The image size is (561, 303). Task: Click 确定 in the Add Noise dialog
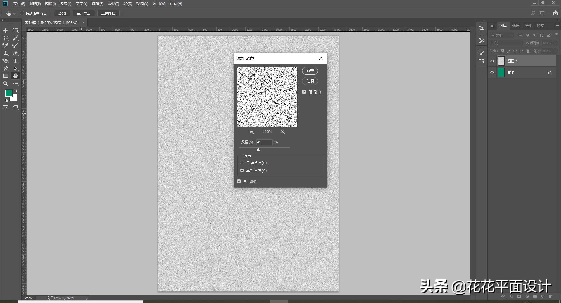click(x=310, y=71)
